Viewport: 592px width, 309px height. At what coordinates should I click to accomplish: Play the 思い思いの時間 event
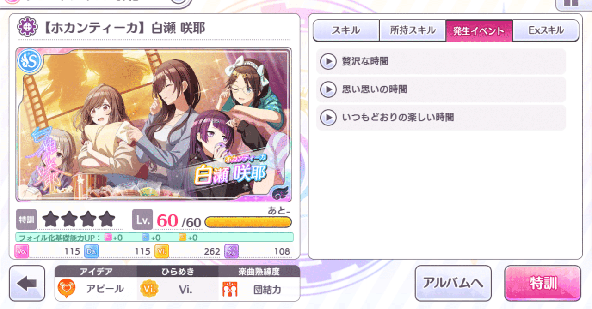coord(328,89)
